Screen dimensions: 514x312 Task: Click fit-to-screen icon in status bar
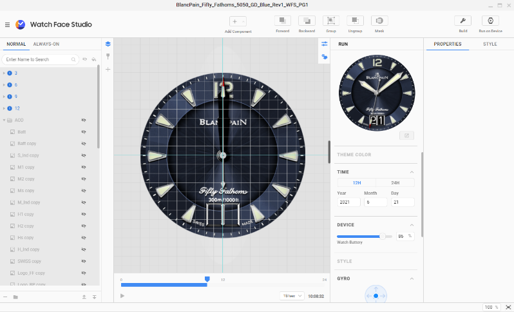pyautogui.click(x=508, y=307)
